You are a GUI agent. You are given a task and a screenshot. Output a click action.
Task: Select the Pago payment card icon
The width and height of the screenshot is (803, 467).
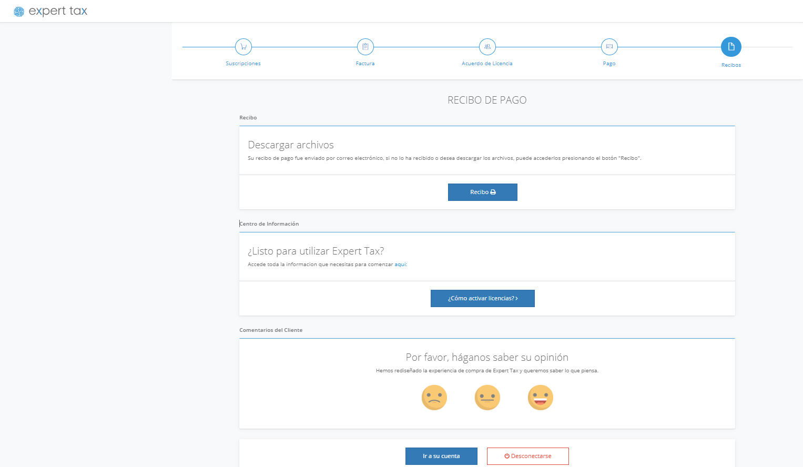point(609,46)
